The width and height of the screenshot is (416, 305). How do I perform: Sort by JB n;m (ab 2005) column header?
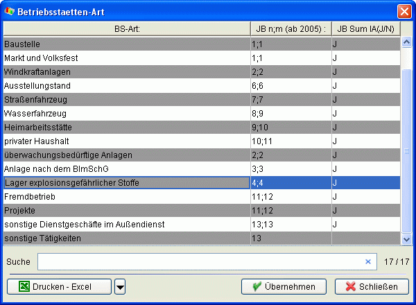click(x=290, y=28)
